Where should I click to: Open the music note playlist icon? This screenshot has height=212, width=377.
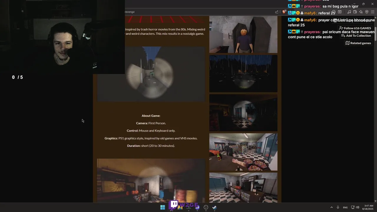(349, 12)
